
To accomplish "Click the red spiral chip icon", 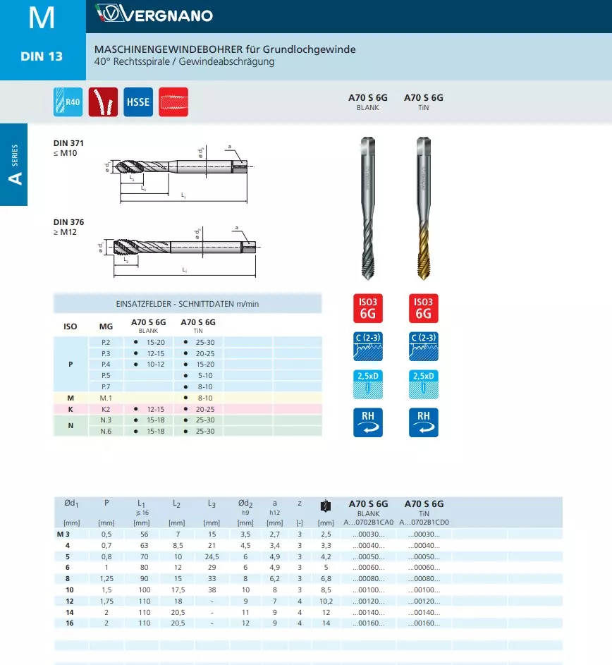I will [103, 102].
